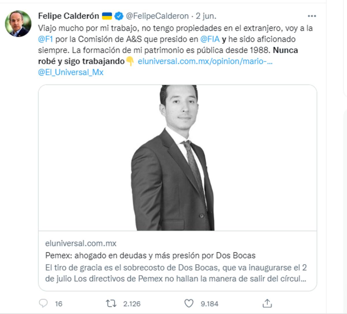Open the @F1 mention link

click(x=45, y=39)
